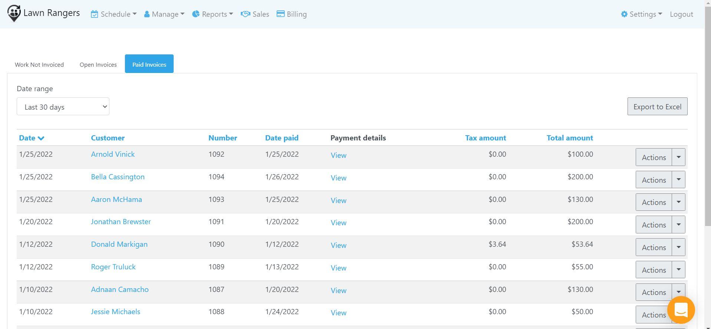Click the calendar icon beside Schedule

click(x=95, y=14)
